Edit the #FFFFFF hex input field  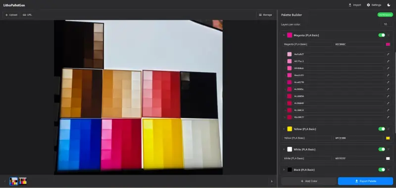coord(358,158)
